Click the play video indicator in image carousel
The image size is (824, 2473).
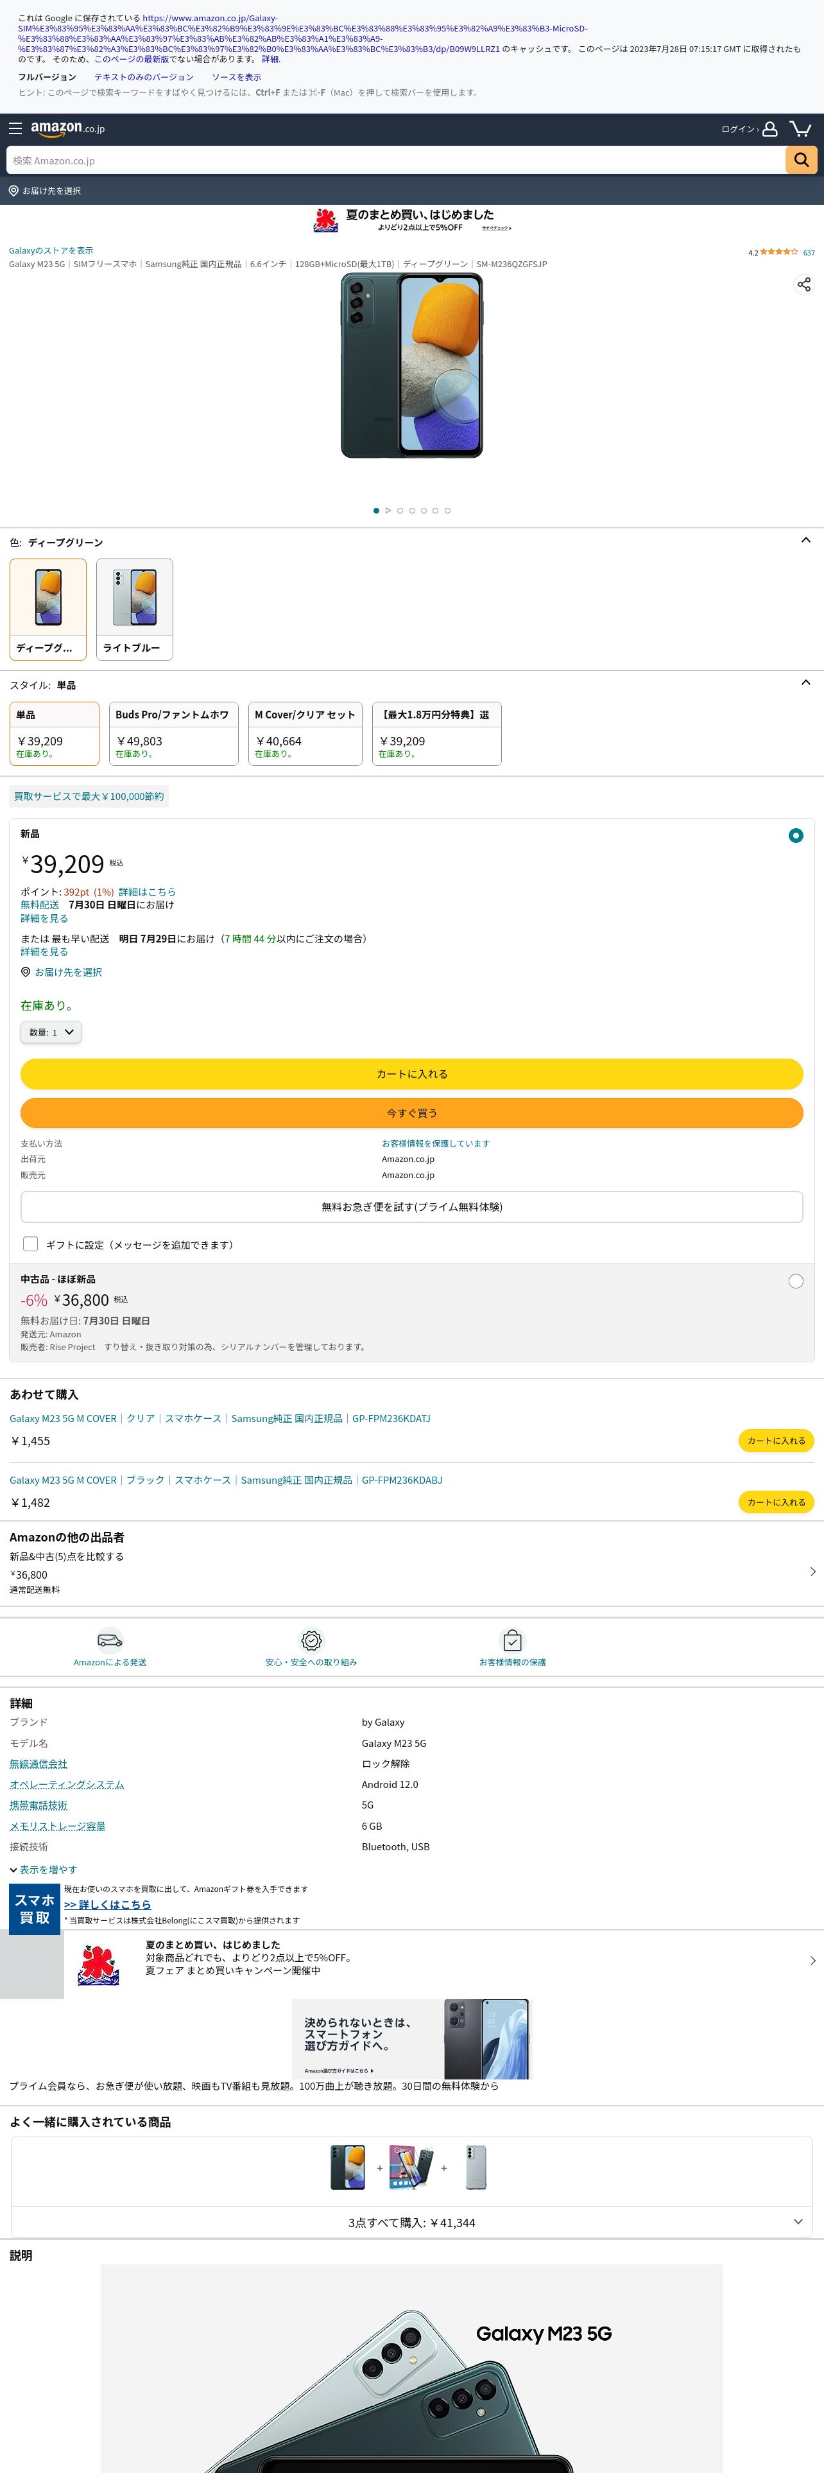pos(388,511)
